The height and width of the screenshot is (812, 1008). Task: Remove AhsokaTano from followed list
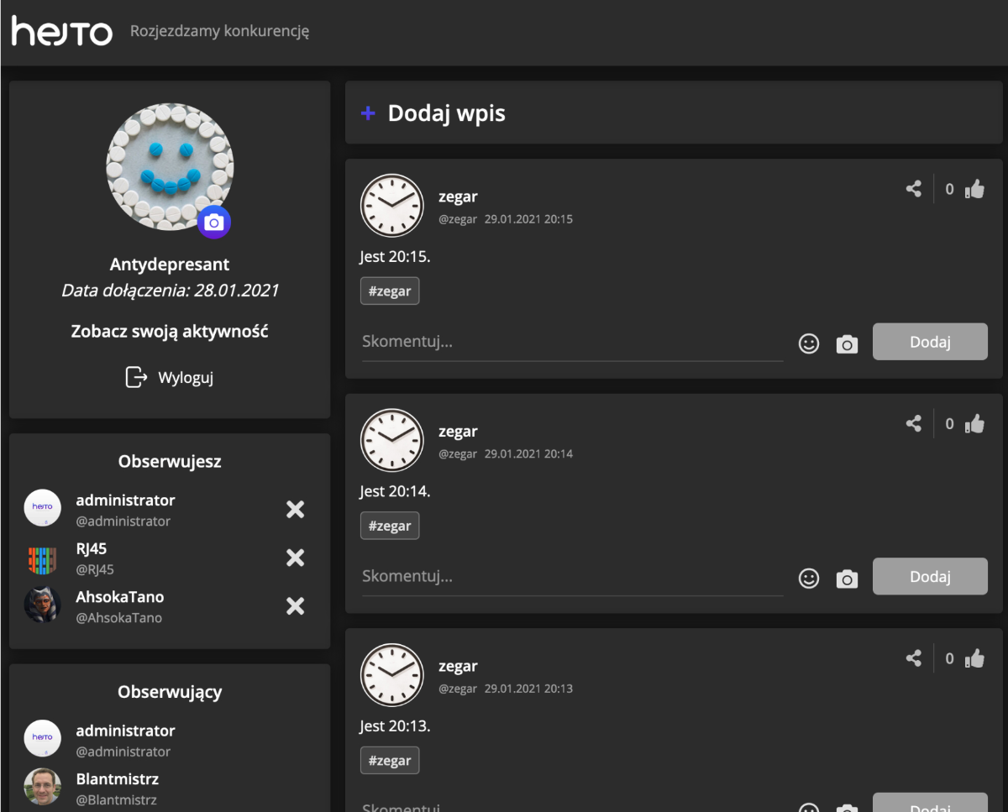(295, 606)
